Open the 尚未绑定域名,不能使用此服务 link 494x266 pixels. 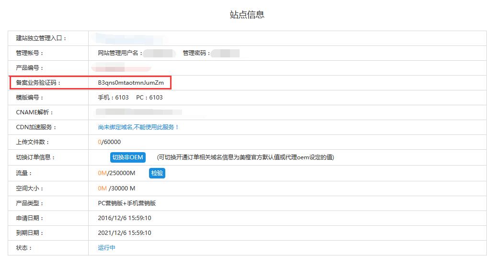[138, 127]
